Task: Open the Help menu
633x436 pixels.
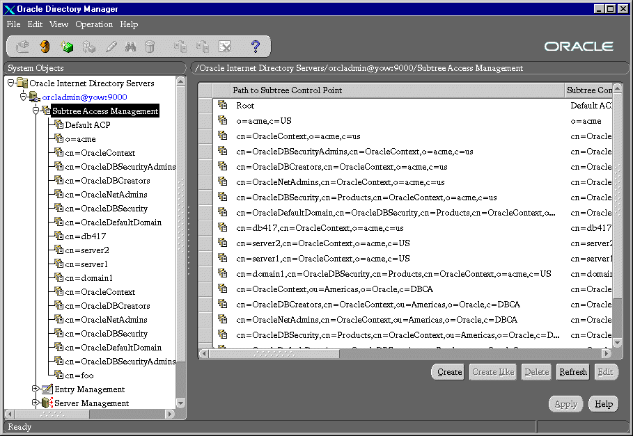Action: 129,24
